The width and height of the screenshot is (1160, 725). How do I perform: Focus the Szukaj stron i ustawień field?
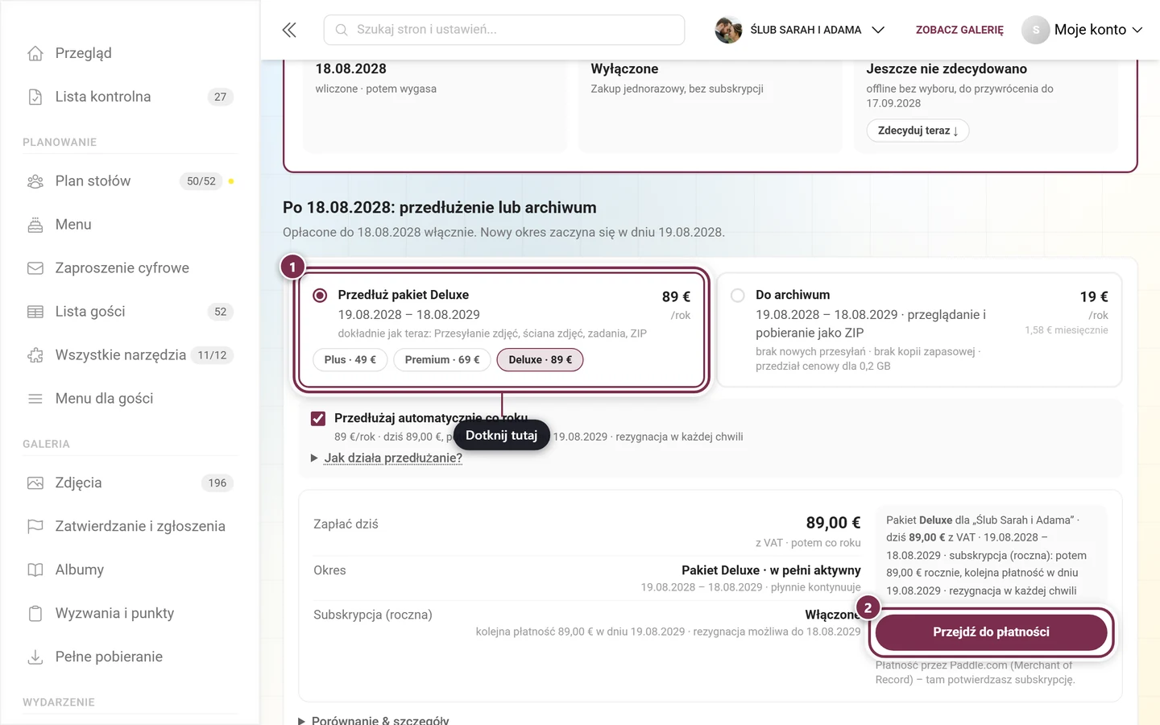[504, 30]
